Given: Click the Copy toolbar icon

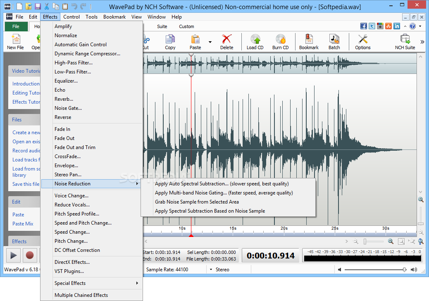Looking at the screenshot, I should [170, 39].
